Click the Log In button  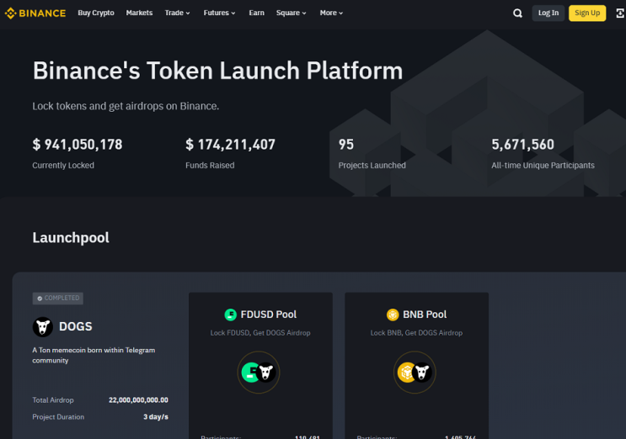548,13
